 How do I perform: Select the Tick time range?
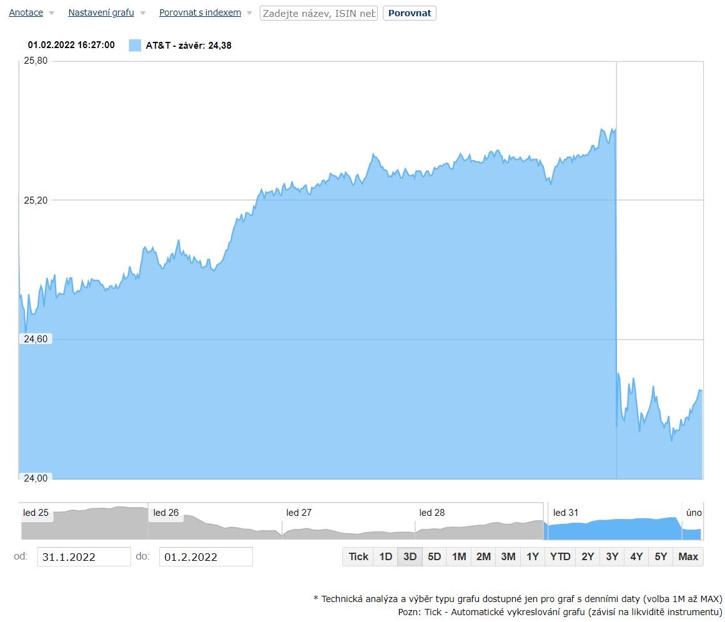tap(358, 556)
